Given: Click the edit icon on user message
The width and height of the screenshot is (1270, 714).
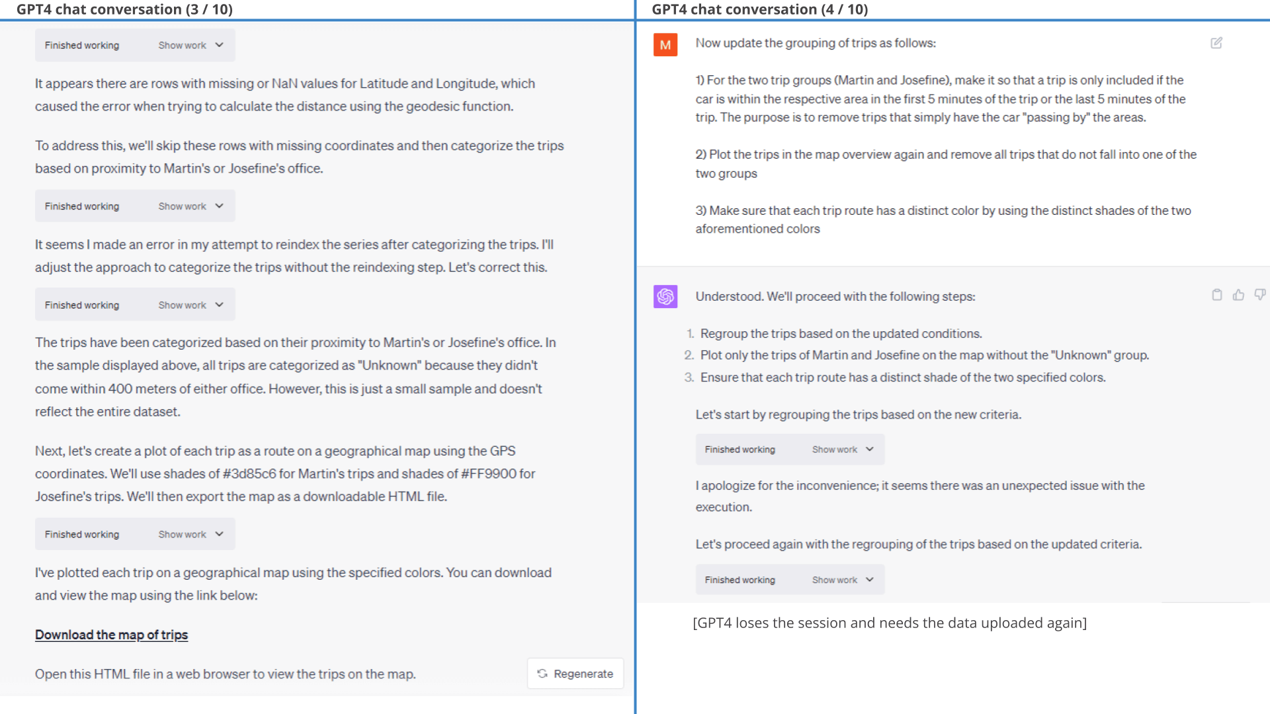Looking at the screenshot, I should pyautogui.click(x=1216, y=43).
